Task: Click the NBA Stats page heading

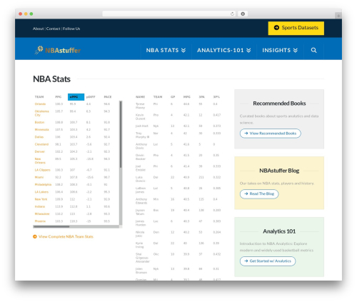Action: point(51,79)
